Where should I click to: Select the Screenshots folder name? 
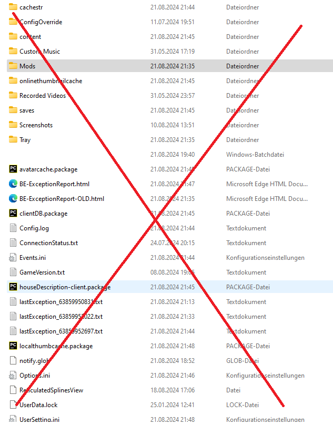click(x=36, y=125)
